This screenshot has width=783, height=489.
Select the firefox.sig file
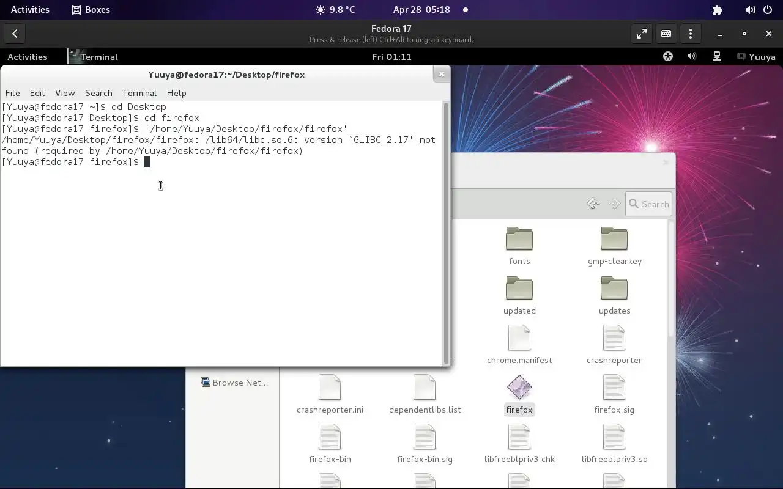point(614,394)
